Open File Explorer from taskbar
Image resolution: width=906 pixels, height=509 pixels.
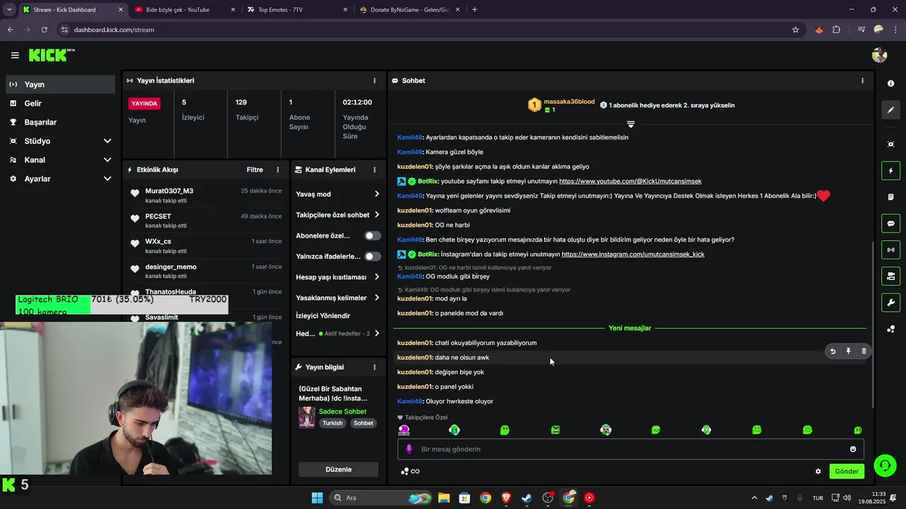point(444,498)
